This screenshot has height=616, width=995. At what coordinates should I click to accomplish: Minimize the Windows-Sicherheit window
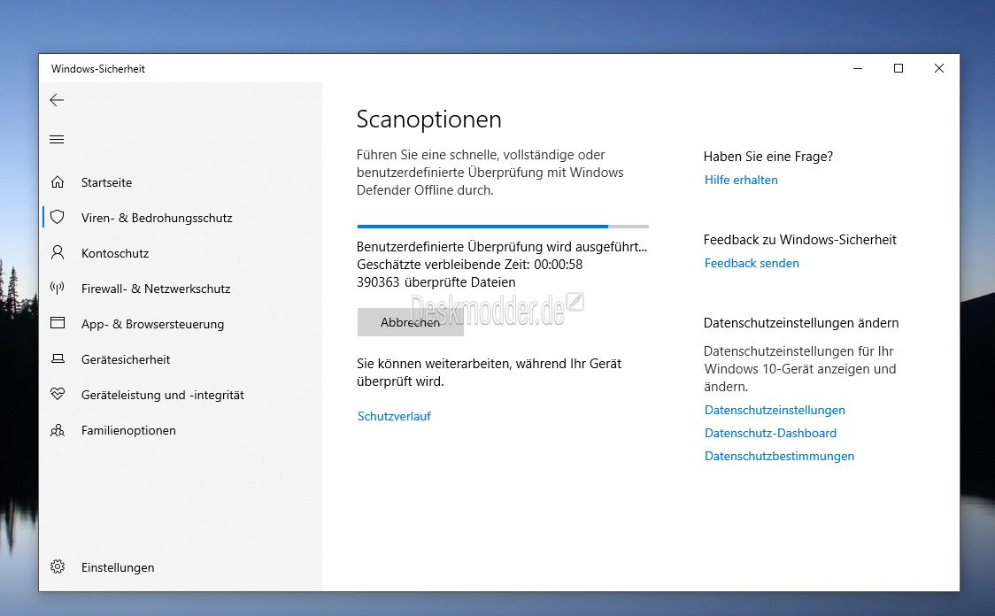858,68
